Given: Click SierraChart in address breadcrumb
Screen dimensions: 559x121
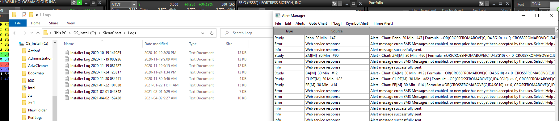Looking at the screenshot, I should point(112,33).
